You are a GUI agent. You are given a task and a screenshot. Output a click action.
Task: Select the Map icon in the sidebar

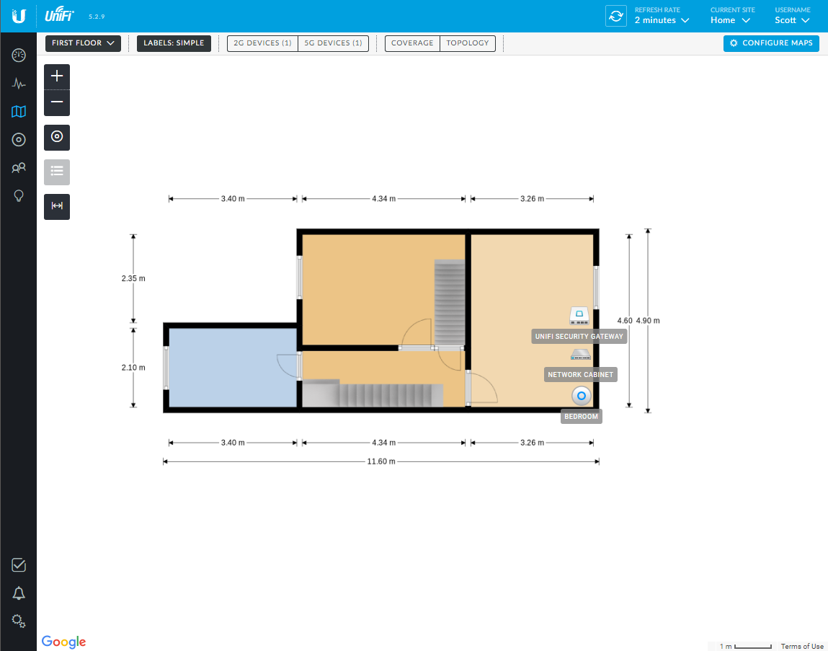(19, 112)
